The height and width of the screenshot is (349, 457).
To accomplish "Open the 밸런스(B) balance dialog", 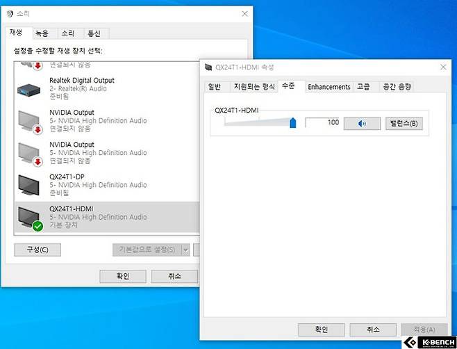I will [404, 124].
